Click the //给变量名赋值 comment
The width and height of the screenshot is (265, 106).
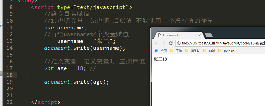click(x=67, y=14)
